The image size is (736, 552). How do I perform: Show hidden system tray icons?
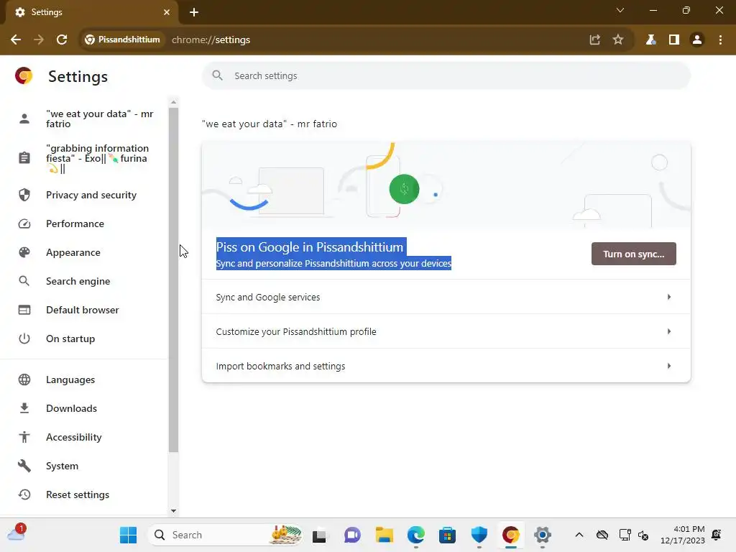pyautogui.click(x=579, y=535)
